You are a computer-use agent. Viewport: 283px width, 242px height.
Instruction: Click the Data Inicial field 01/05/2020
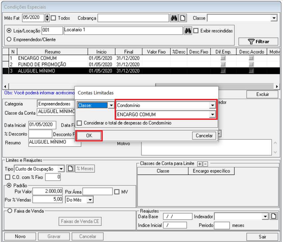42,125
